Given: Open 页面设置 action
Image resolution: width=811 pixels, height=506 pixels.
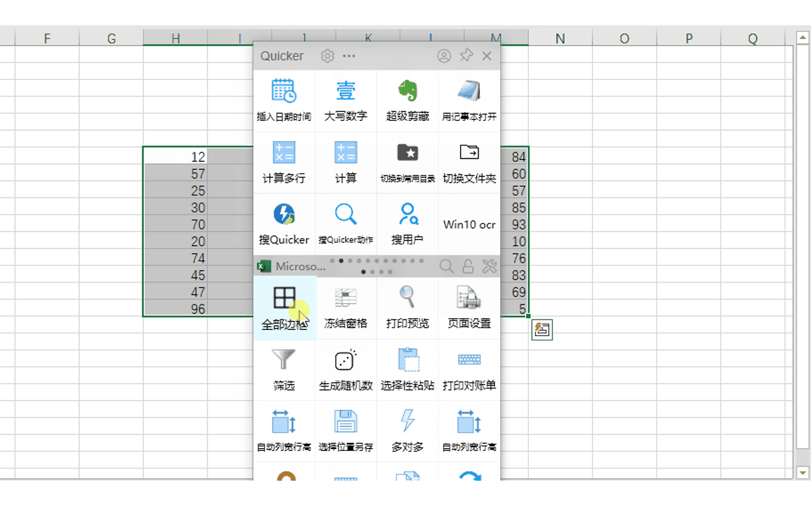Looking at the screenshot, I should tap(469, 308).
